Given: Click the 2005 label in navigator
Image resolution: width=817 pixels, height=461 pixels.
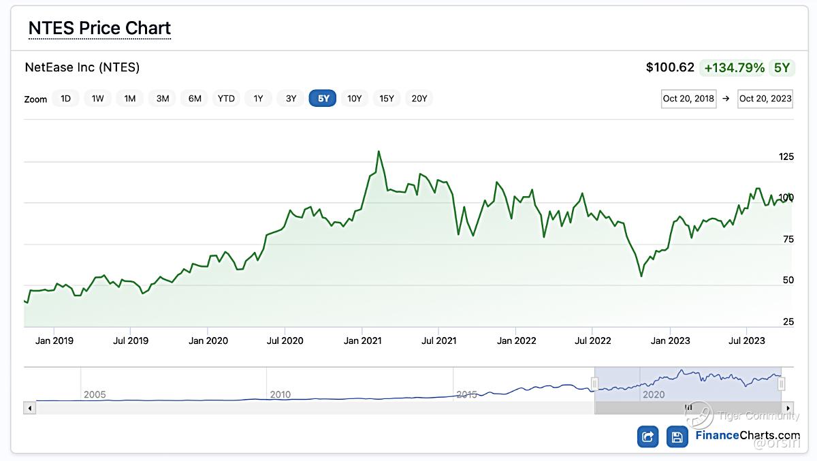Looking at the screenshot, I should (x=95, y=394).
